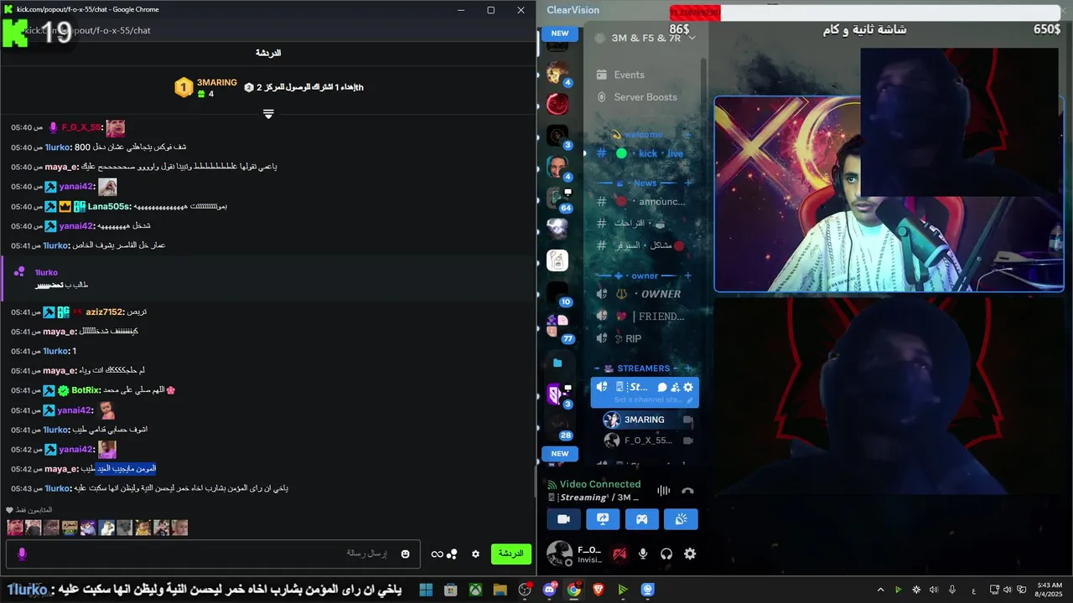
Task: Open the first follower-only emote thumbnail
Action: 15,528
